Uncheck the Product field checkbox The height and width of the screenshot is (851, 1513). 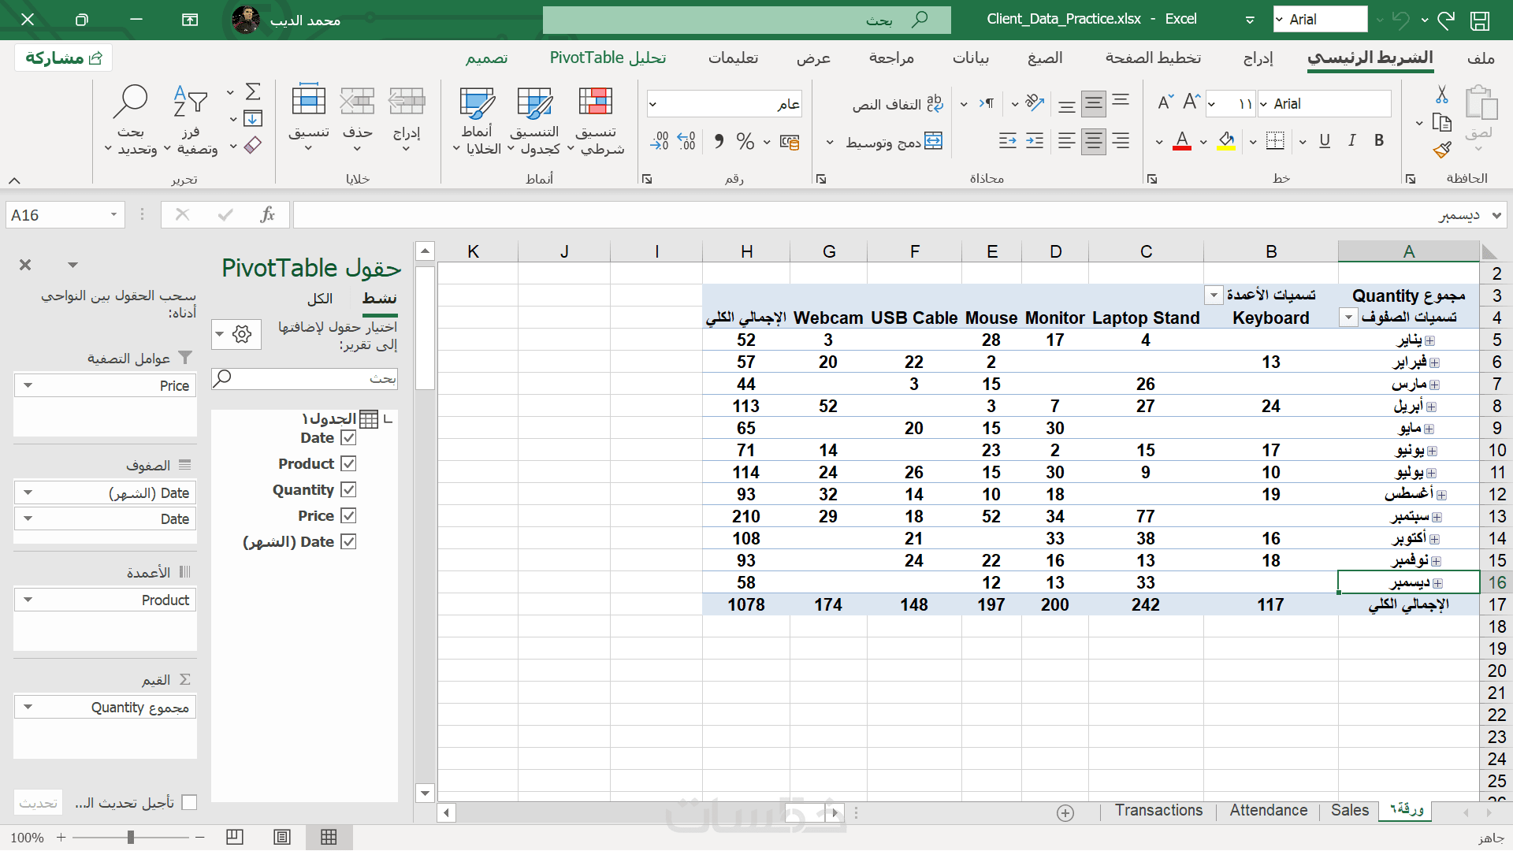coord(348,463)
